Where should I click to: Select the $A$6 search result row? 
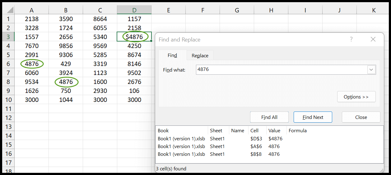click(x=269, y=146)
